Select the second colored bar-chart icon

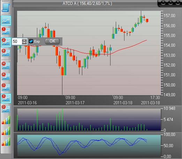(6, 131)
